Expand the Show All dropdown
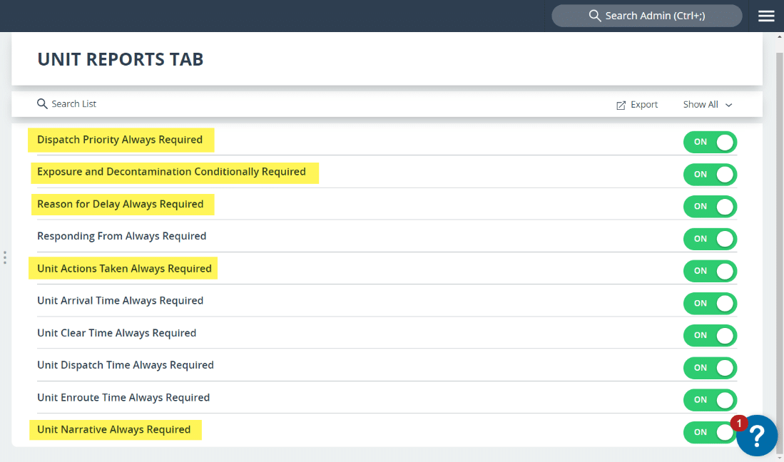The height and width of the screenshot is (462, 784). pos(708,105)
